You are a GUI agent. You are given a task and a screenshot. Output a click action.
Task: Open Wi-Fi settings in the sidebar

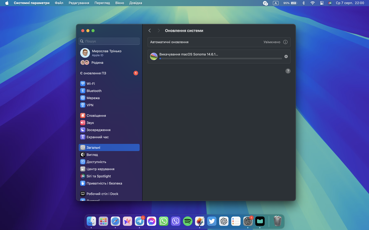click(90, 84)
